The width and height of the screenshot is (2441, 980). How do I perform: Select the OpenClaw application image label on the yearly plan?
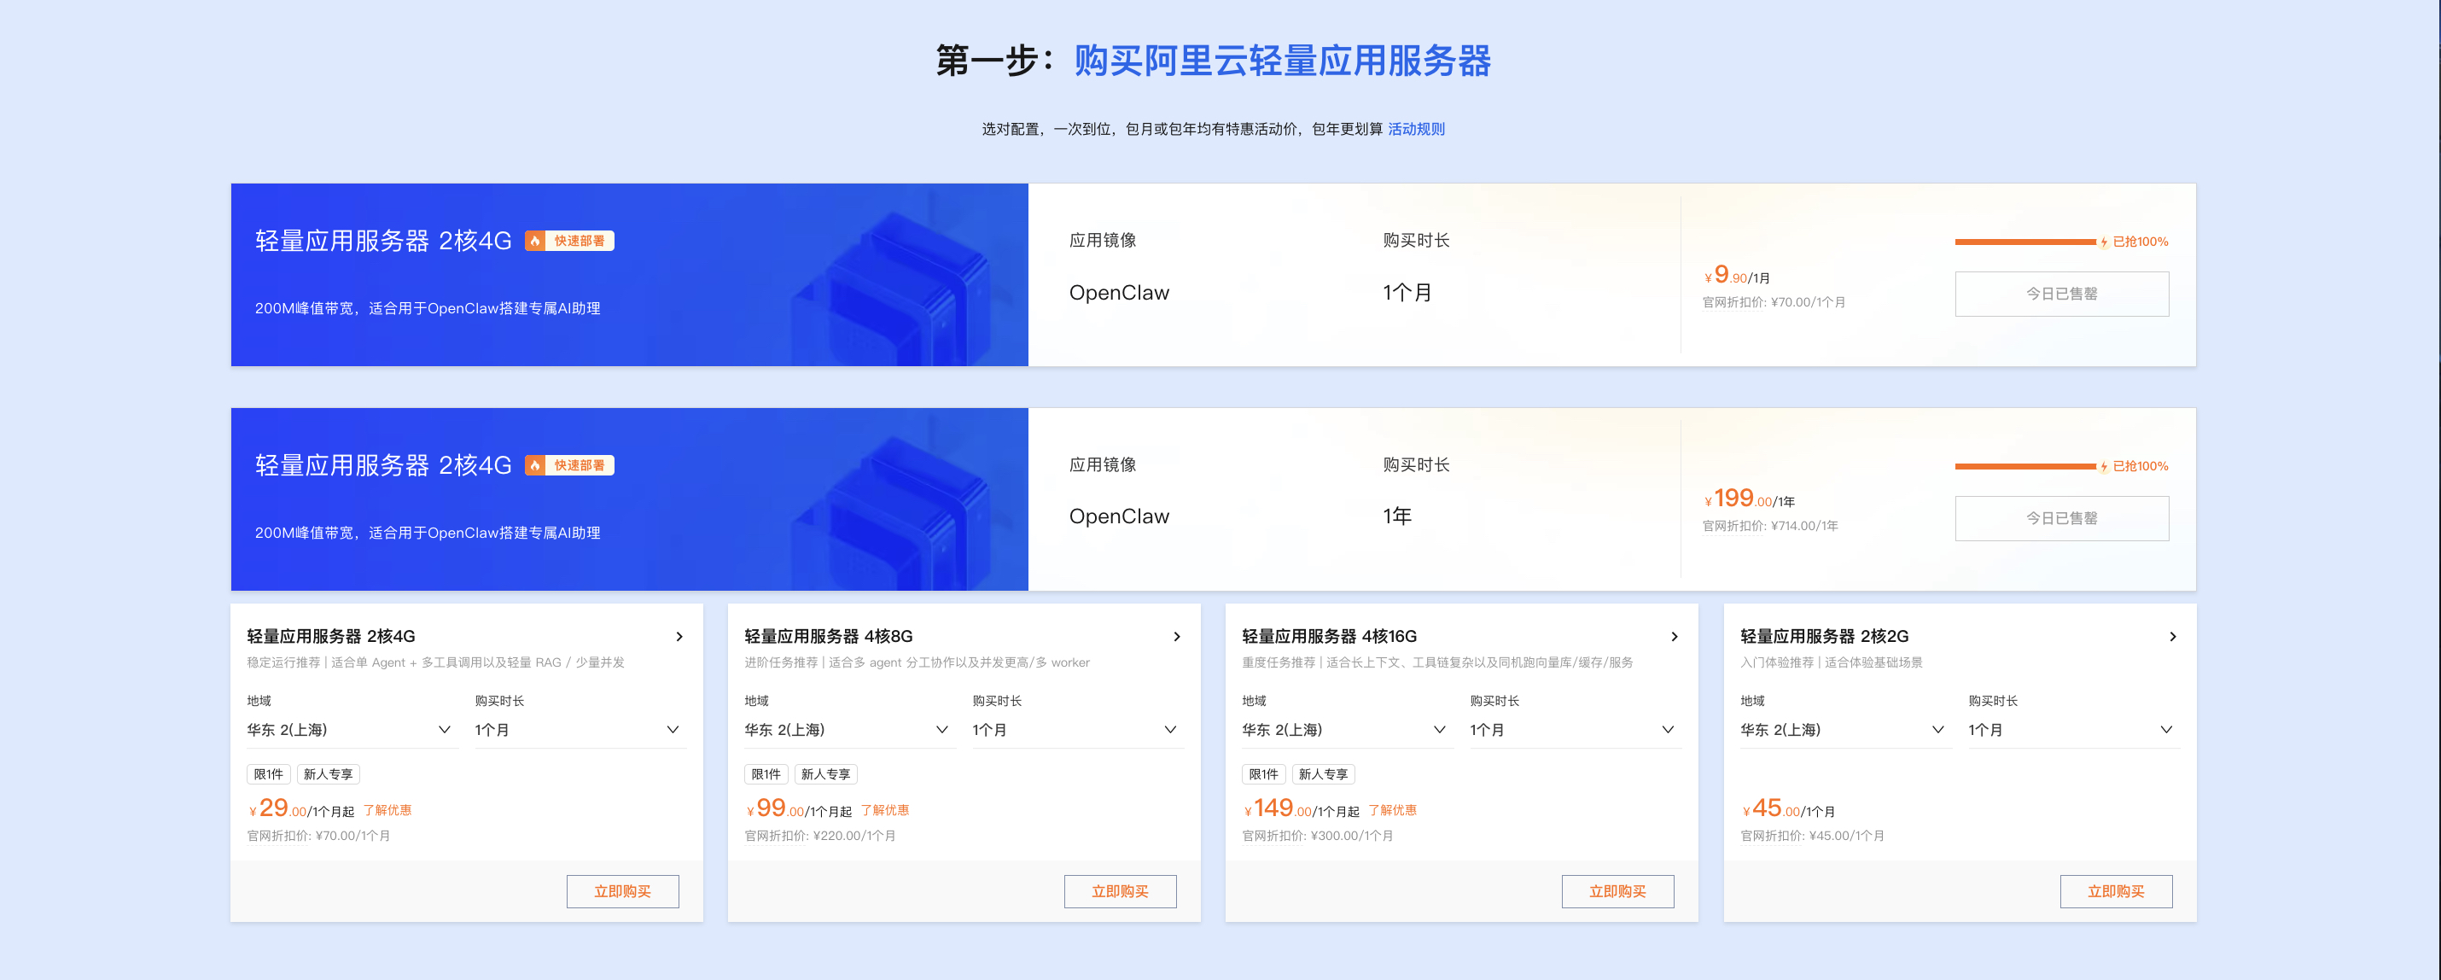tap(1118, 516)
